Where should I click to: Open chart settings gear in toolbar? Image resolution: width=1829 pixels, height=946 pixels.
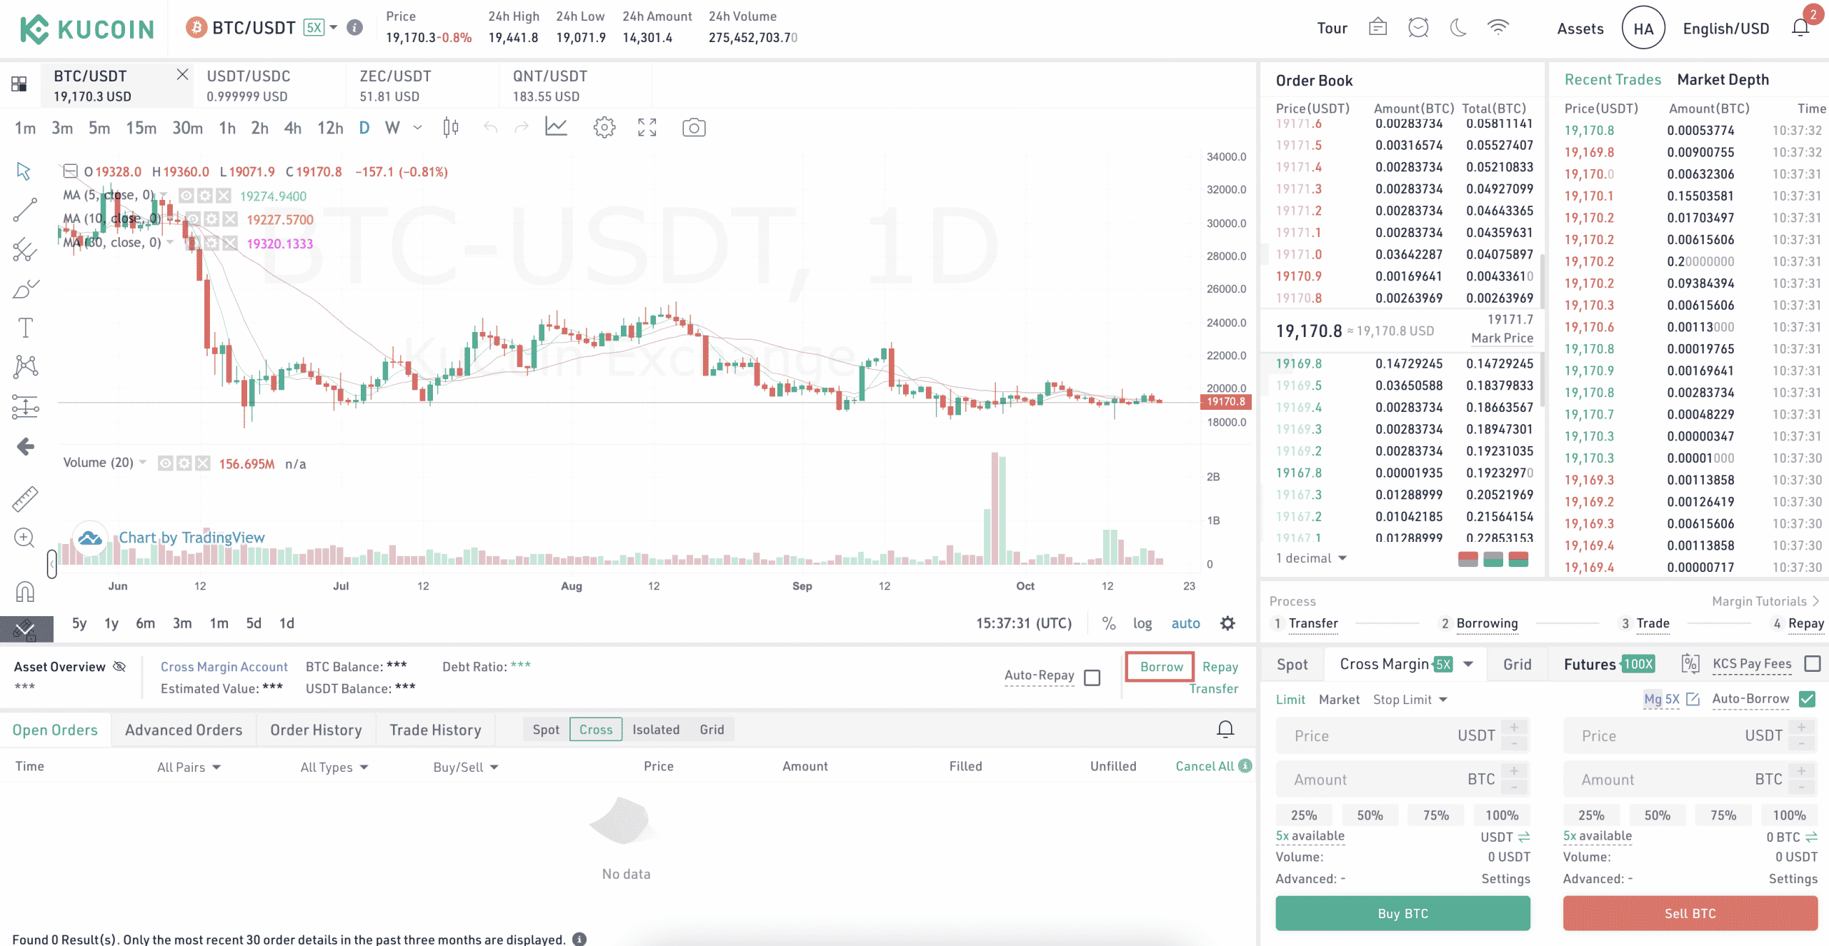[604, 128]
